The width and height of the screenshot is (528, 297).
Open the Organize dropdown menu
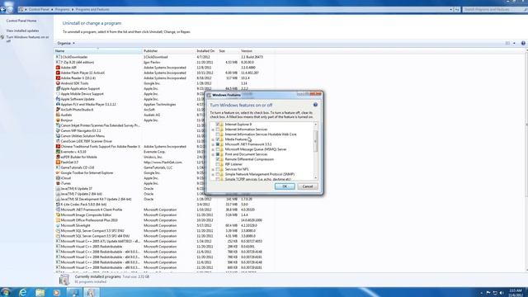click(66, 43)
